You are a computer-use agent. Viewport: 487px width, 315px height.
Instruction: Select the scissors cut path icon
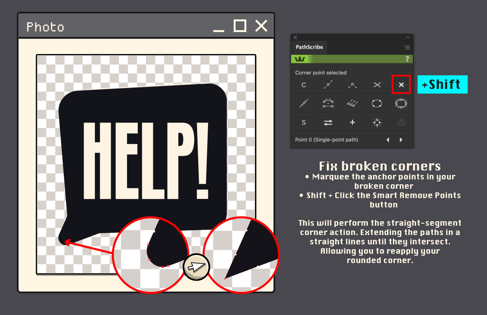pos(377,85)
